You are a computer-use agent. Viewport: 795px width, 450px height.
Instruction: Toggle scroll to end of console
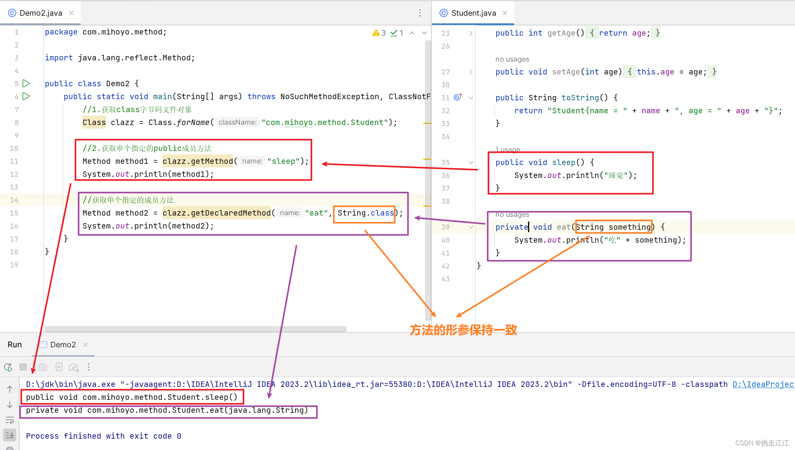pos(10,434)
